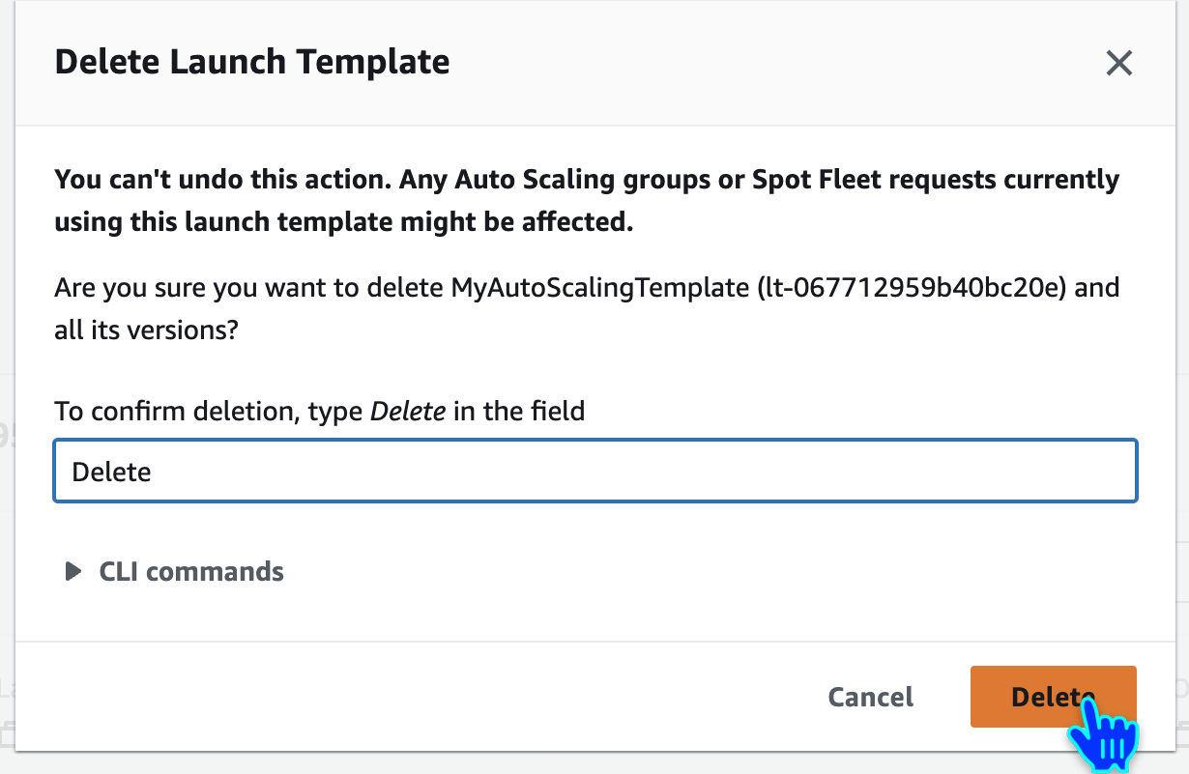
Task: Click the Delete Launch Template title
Action: tap(252, 62)
